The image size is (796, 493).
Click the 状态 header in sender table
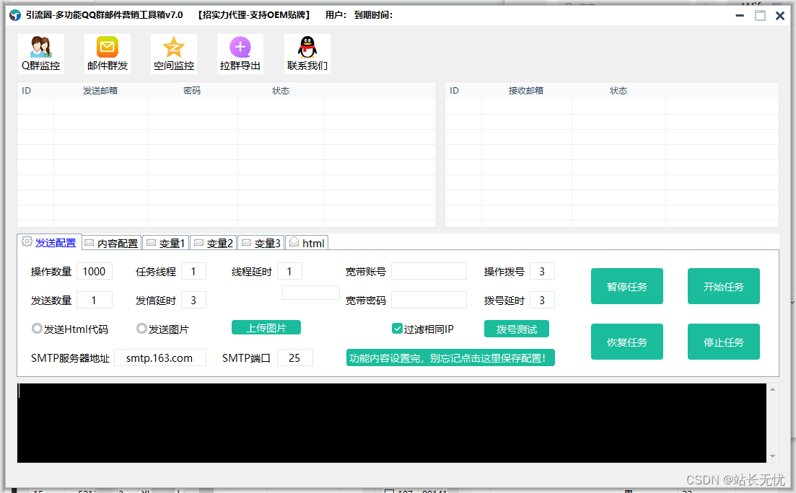pyautogui.click(x=281, y=90)
